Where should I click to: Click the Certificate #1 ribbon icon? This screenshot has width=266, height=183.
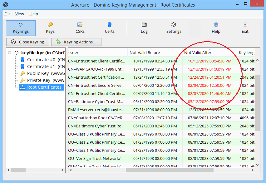point(22,67)
